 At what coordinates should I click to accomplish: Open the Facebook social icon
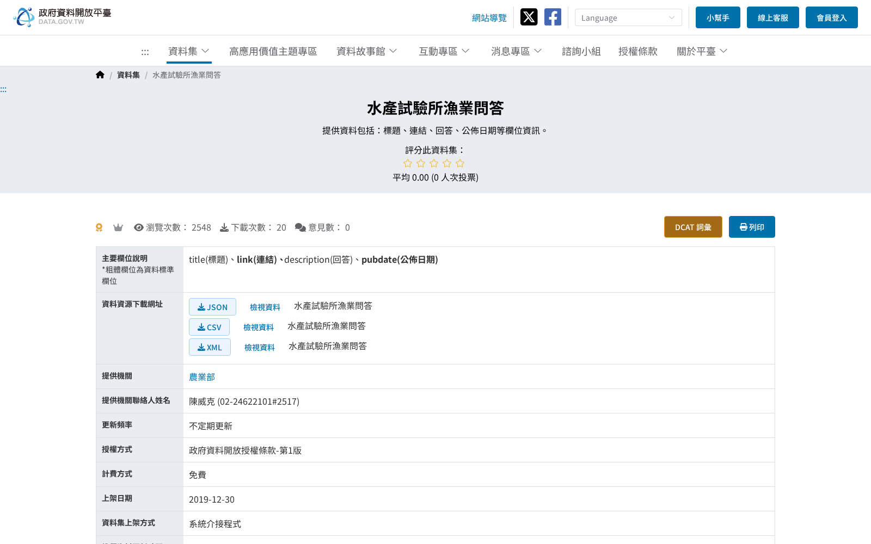point(553,17)
